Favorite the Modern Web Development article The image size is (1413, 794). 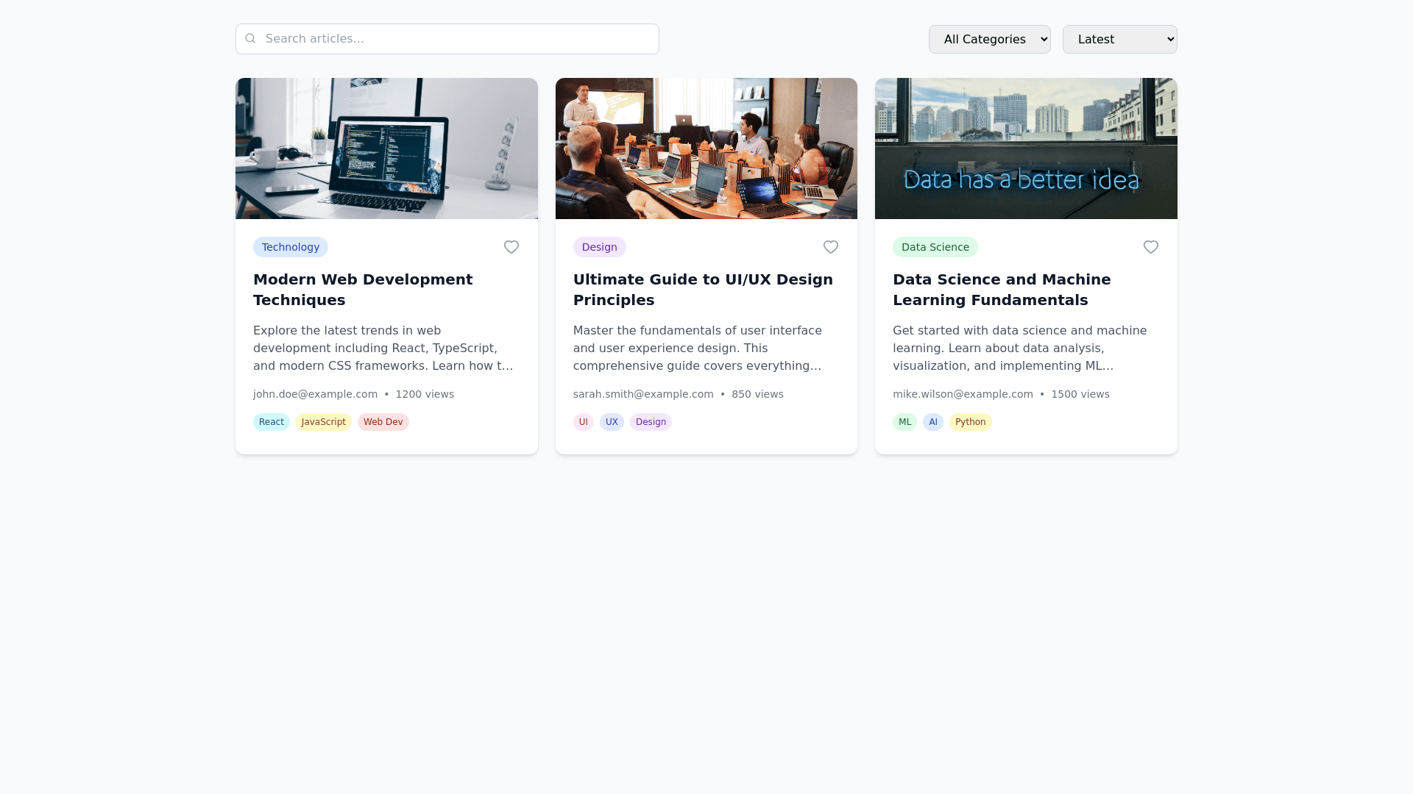coord(511,247)
